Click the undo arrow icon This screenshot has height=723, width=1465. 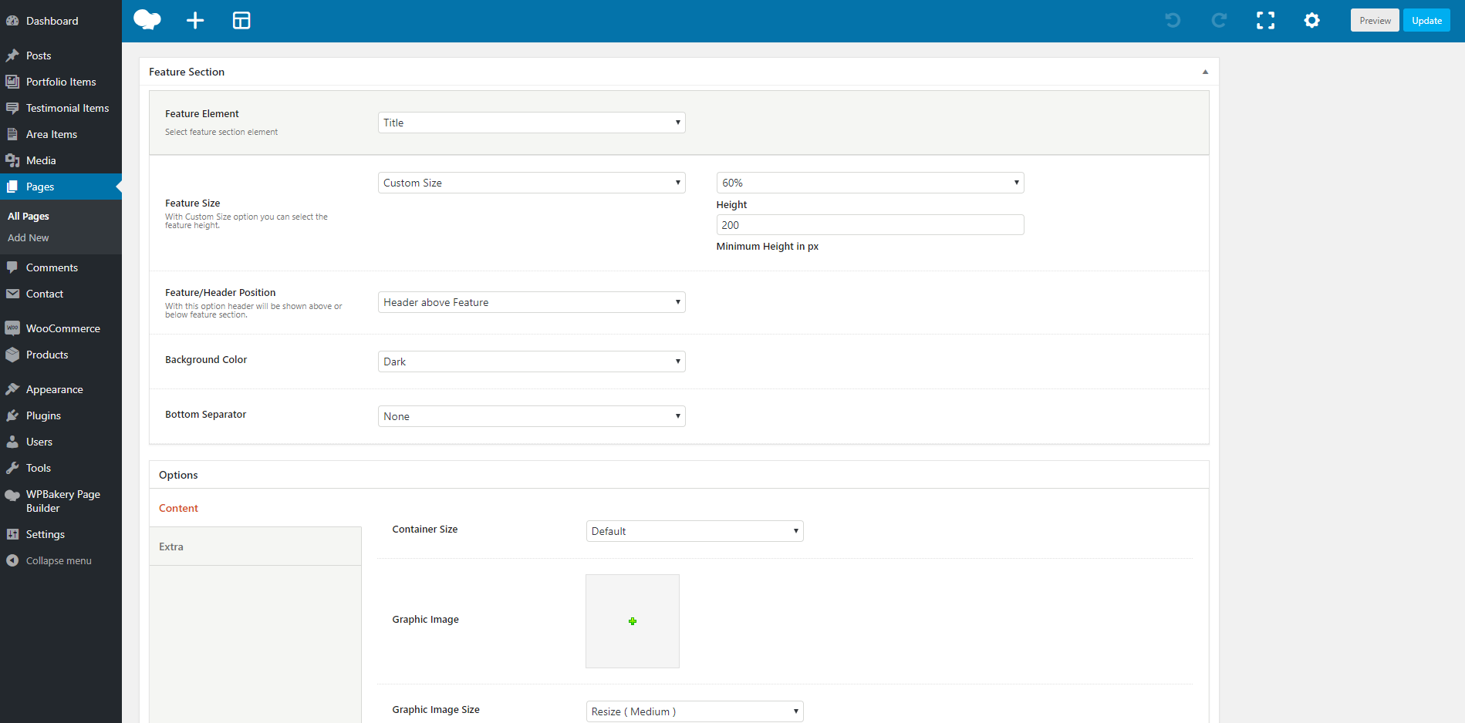[1173, 20]
